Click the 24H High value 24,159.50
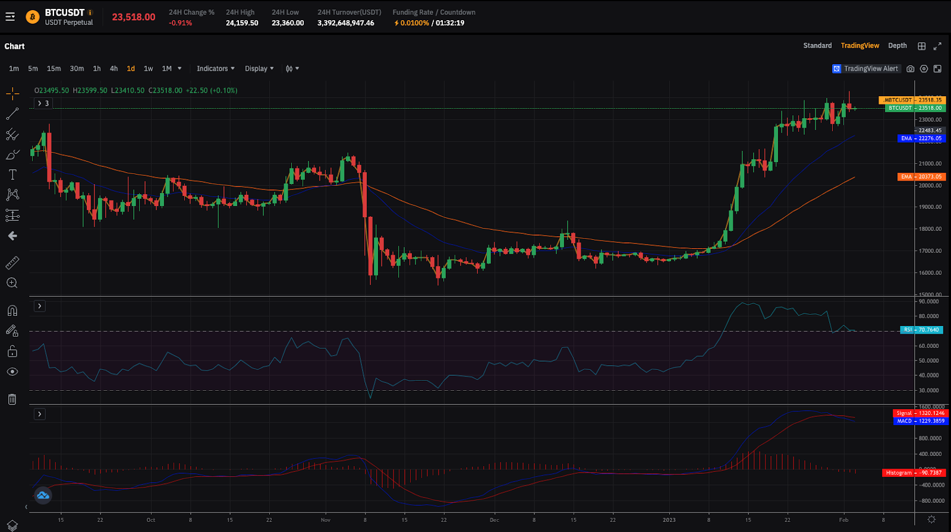 [x=242, y=23]
